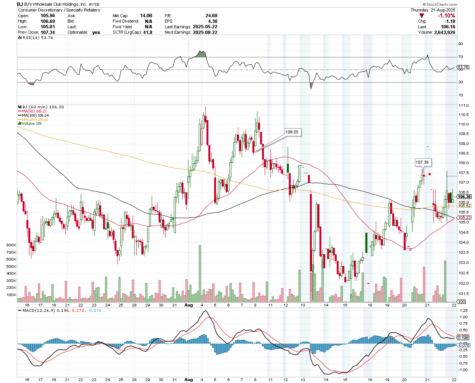This screenshot has width=475, height=383.
Task: Click the -1.10% percent change
Action: pos(447,16)
